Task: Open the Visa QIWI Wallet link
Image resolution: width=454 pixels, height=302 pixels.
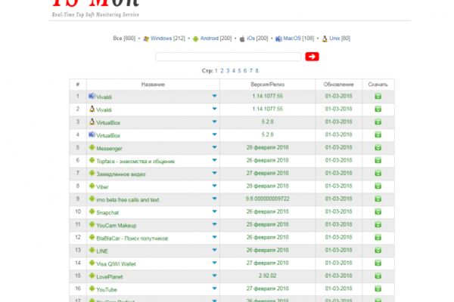Action: click(x=116, y=263)
